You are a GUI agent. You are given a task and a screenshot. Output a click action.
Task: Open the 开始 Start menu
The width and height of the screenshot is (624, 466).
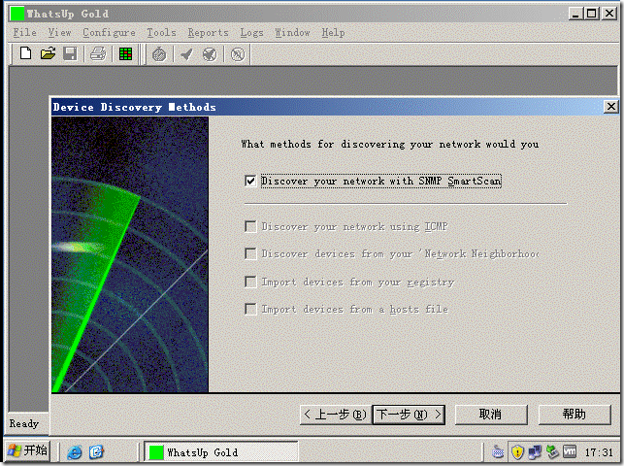[27, 451]
